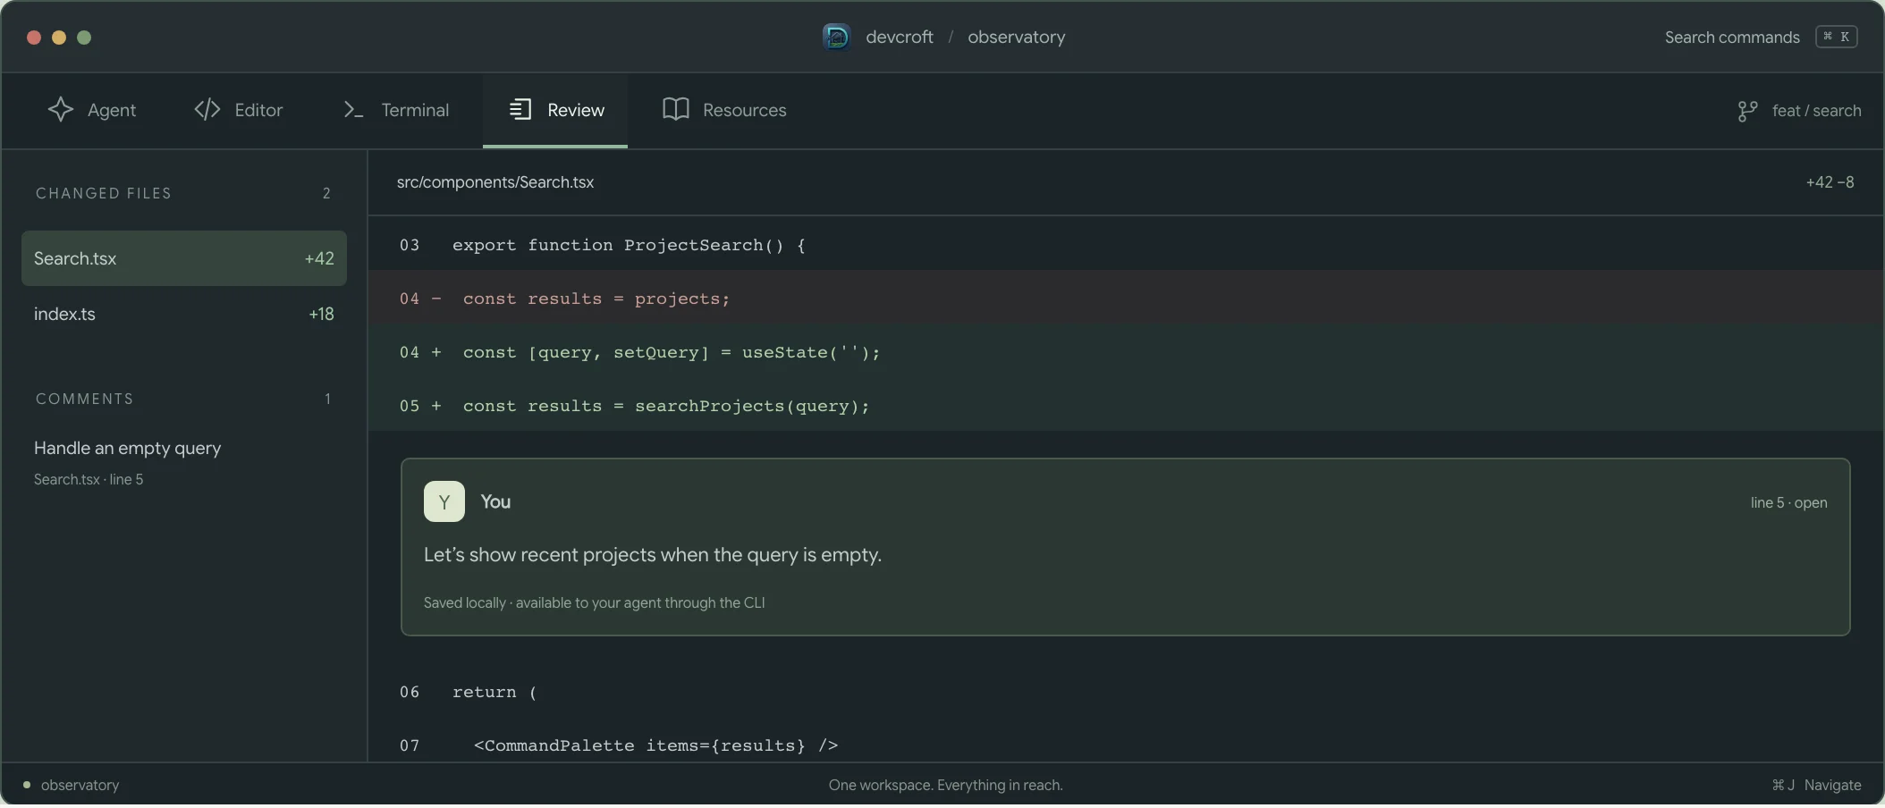Click added line with useState('')
1885x808 pixels.
(x=1126, y=352)
